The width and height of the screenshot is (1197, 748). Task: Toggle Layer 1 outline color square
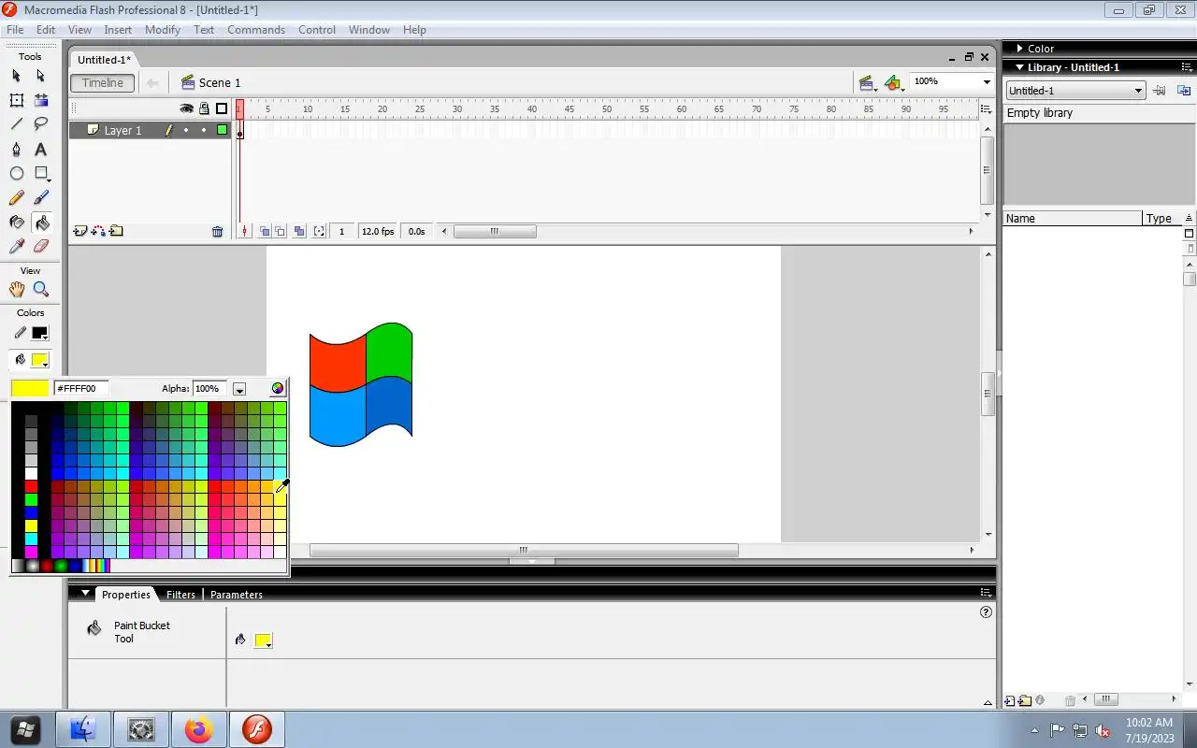(222, 130)
